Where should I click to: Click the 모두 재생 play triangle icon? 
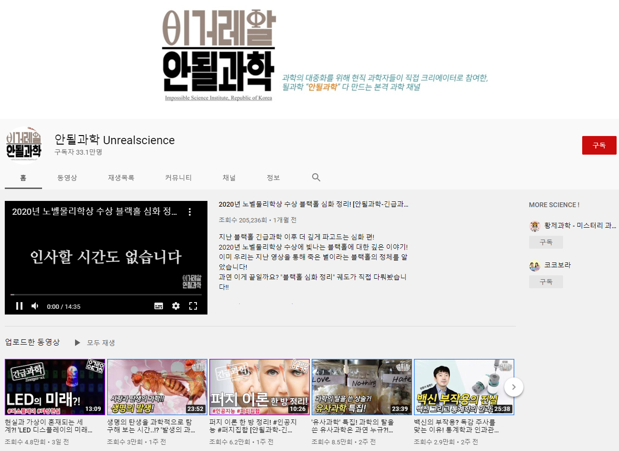(x=77, y=343)
